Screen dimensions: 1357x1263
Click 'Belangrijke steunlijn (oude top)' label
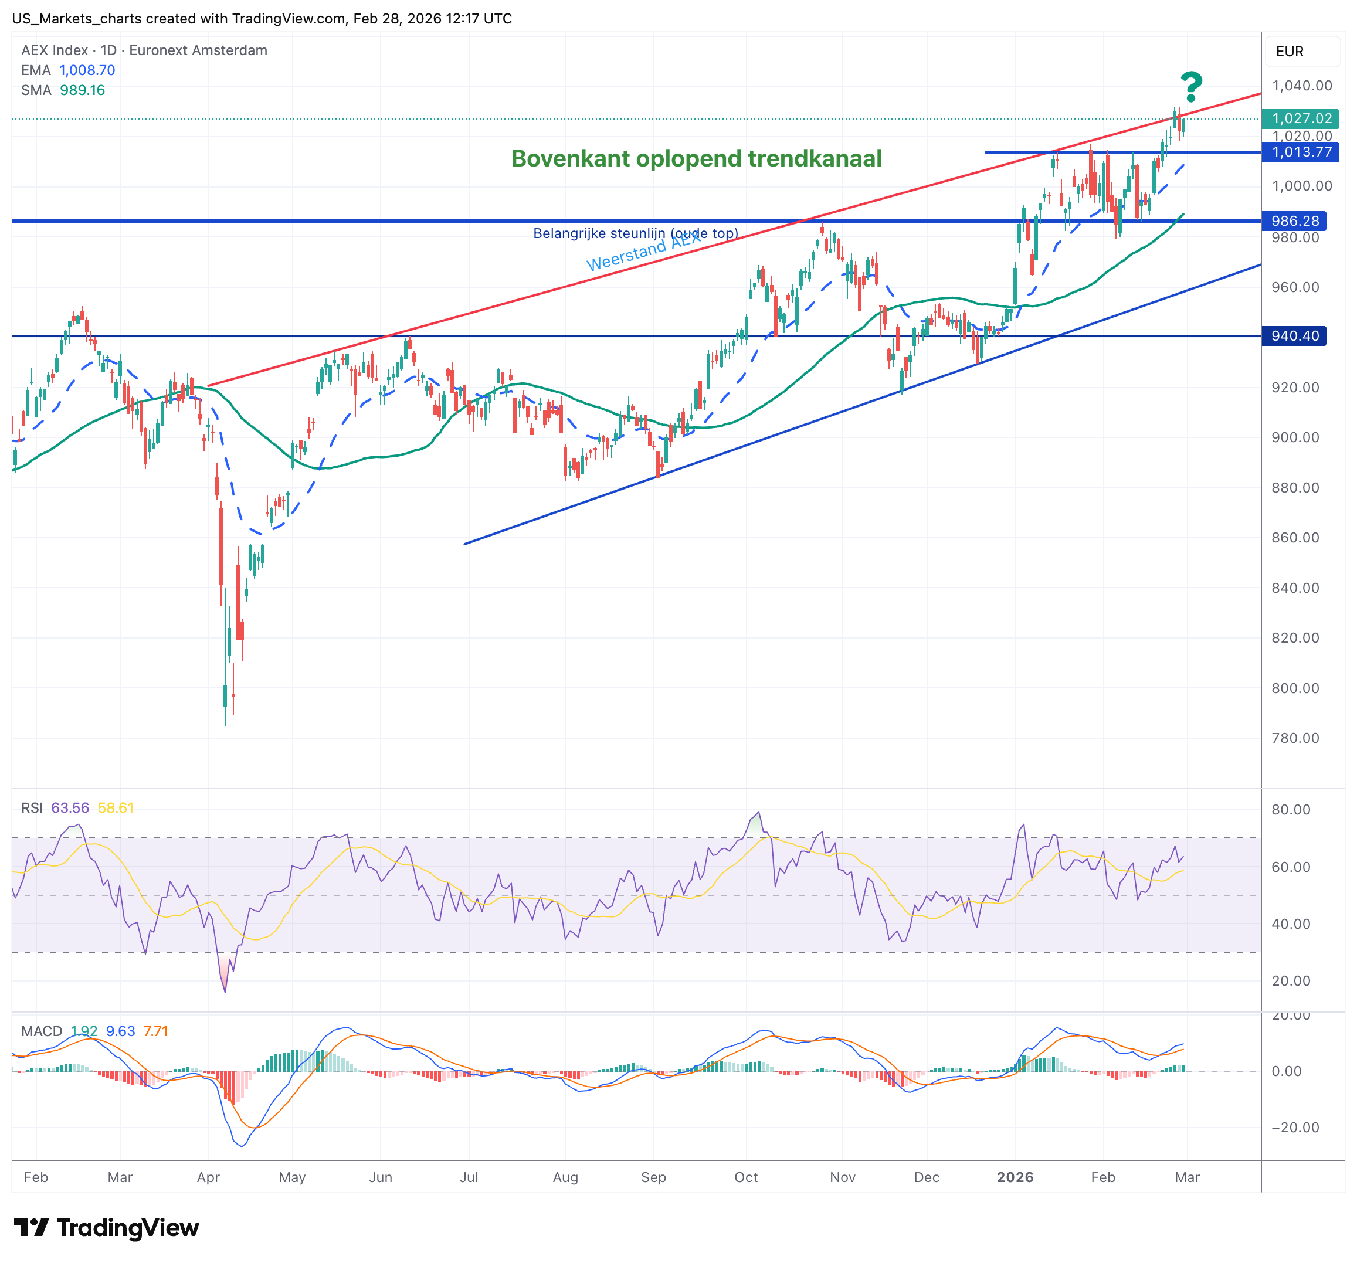pos(635,233)
